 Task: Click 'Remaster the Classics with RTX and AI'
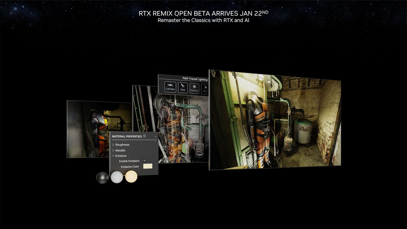click(x=203, y=20)
